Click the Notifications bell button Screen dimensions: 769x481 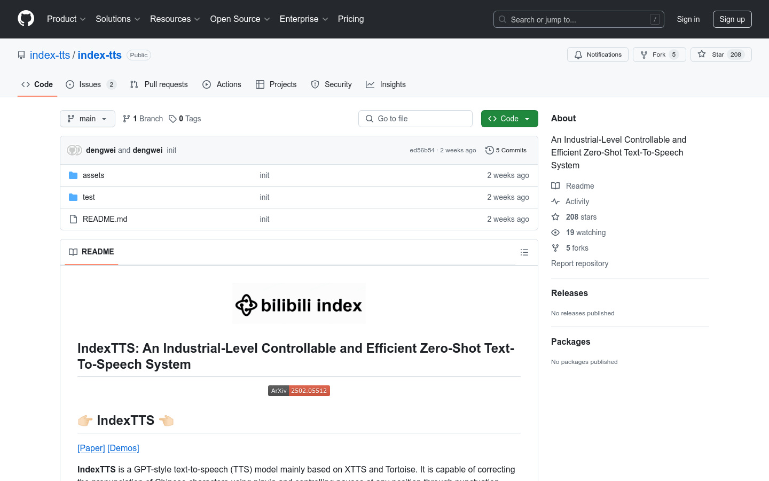pos(598,55)
